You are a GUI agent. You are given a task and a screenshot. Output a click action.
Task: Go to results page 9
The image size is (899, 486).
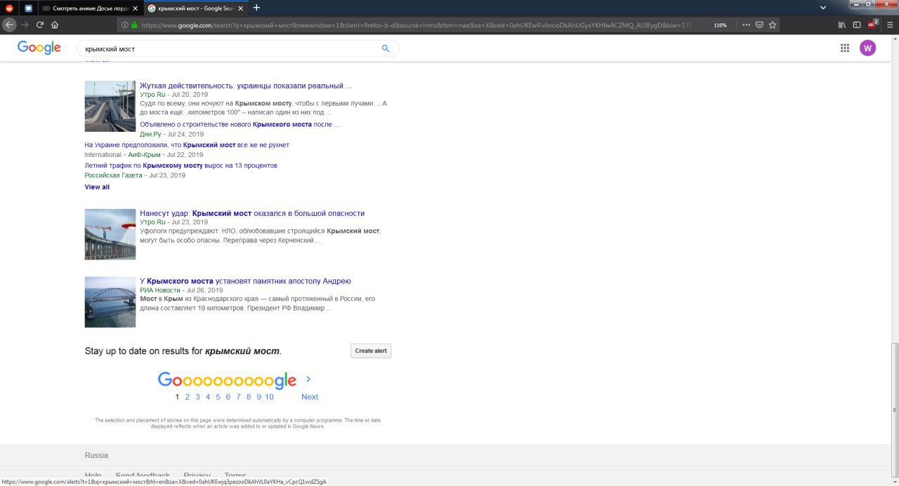[x=258, y=397]
